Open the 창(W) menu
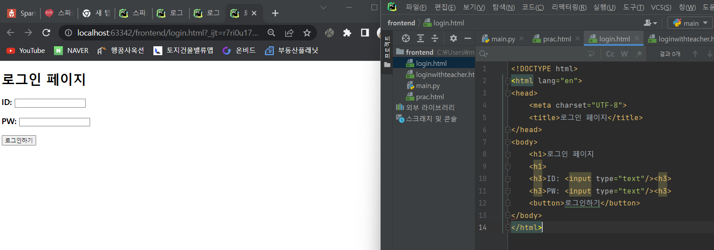The height and width of the screenshot is (250, 714). click(687, 7)
